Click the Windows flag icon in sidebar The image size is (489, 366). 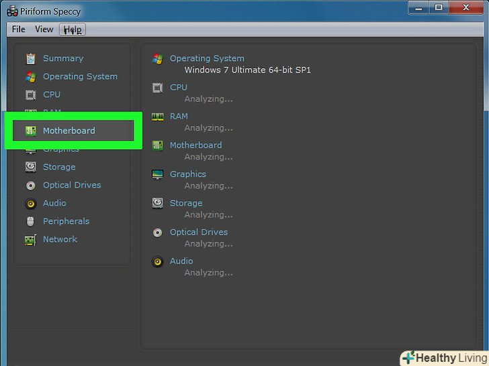click(x=31, y=76)
